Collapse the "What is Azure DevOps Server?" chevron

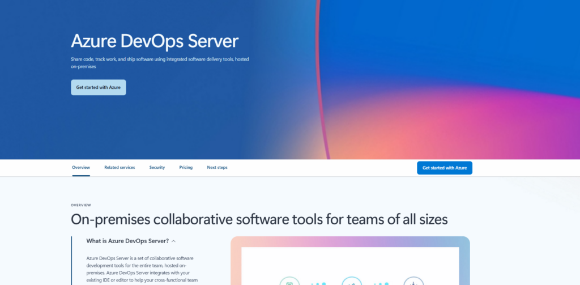173,241
